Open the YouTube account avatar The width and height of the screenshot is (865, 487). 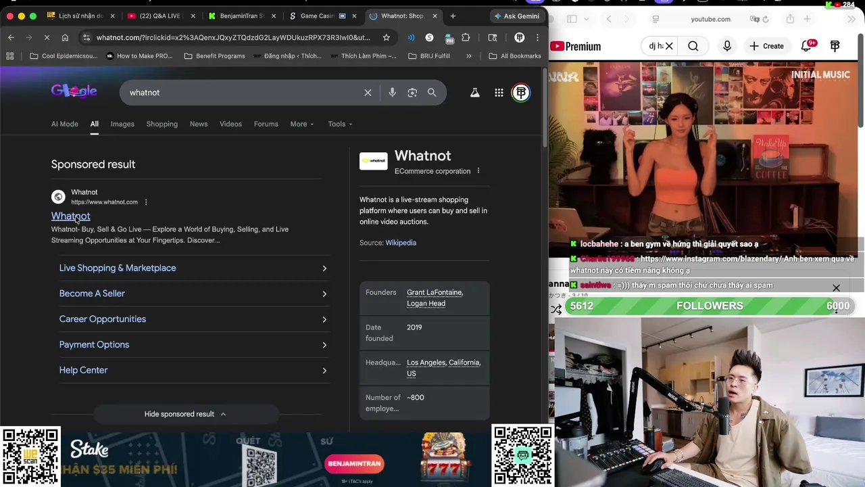pos(835,46)
